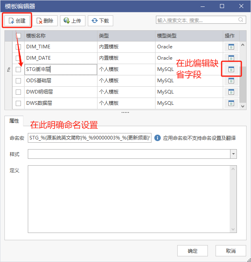Check the DWS数据层 row checkbox
251x262 pixels.
19,103
